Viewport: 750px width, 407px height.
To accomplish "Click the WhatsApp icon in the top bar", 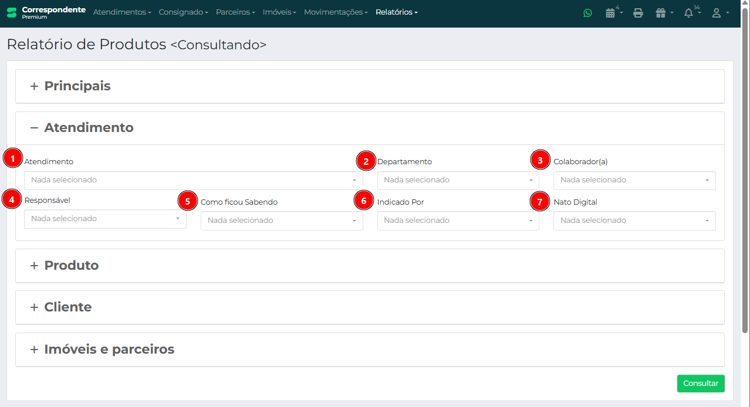I will point(587,13).
